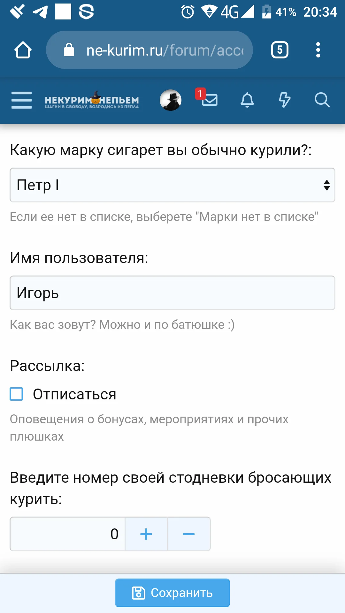Viewport: 345px width, 613px height.
Task: Click the стодневка number input field
Action: (x=68, y=534)
